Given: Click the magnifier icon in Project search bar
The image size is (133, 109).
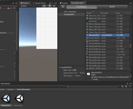Looking at the screenshot, I should click(x=68, y=86).
